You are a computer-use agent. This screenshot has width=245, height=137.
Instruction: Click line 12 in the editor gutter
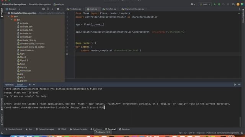67,54
